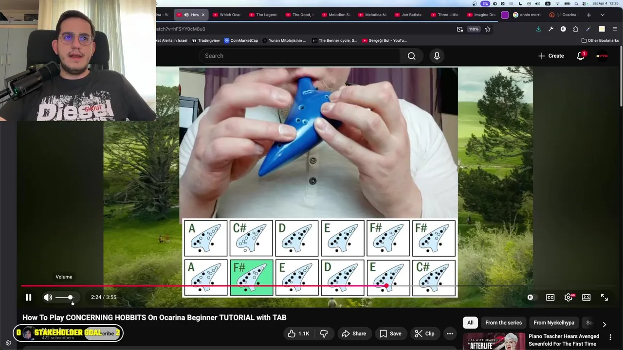The height and width of the screenshot is (350, 623).
Task: Open the account avatar menu
Action: point(602,56)
